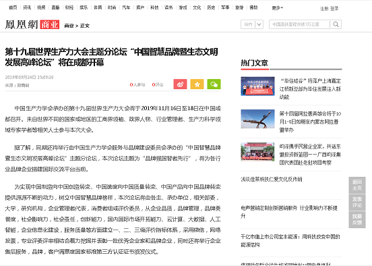Screen dimensions: 372x266
Task: Open 读书 in the top navigation
Action: coord(168,7)
